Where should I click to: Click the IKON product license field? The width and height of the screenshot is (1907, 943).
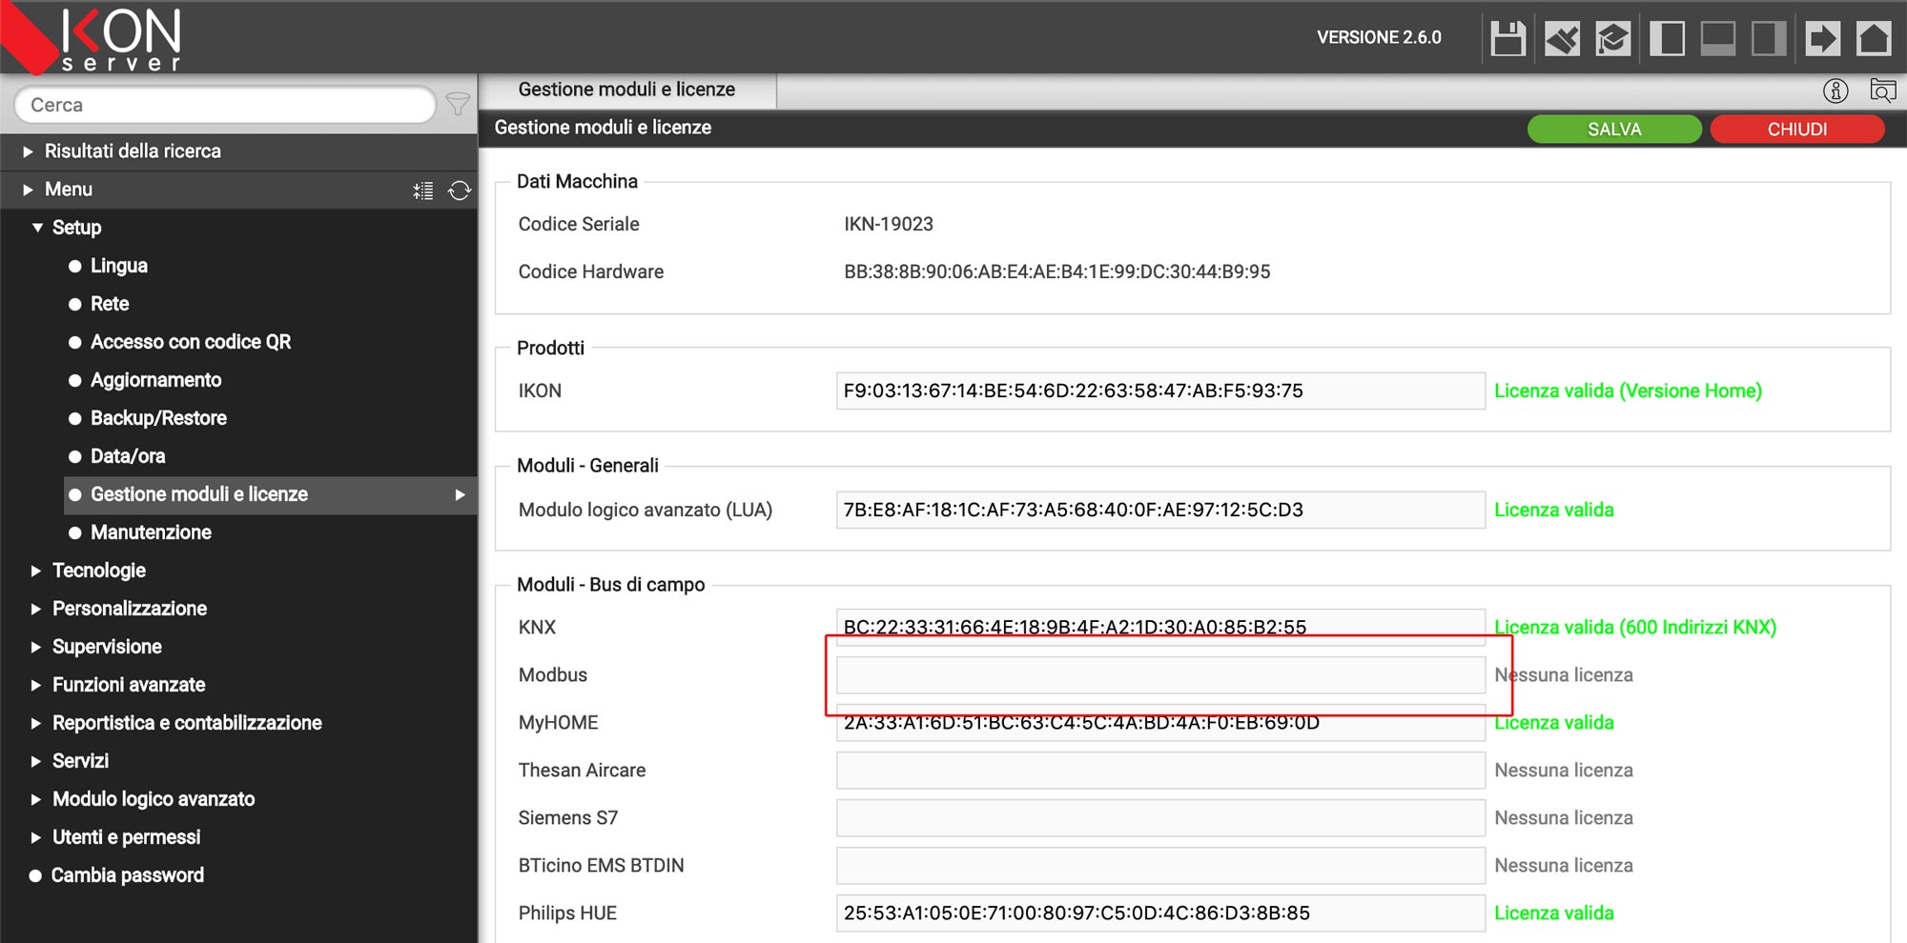1160,391
